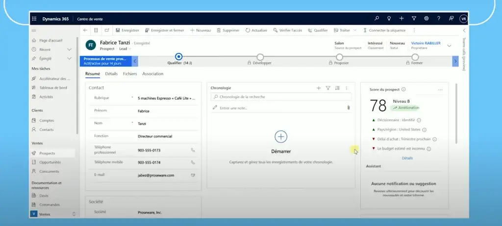Click Supprimer in the command bar
Viewport: 502px width, 226px height.
228,30
